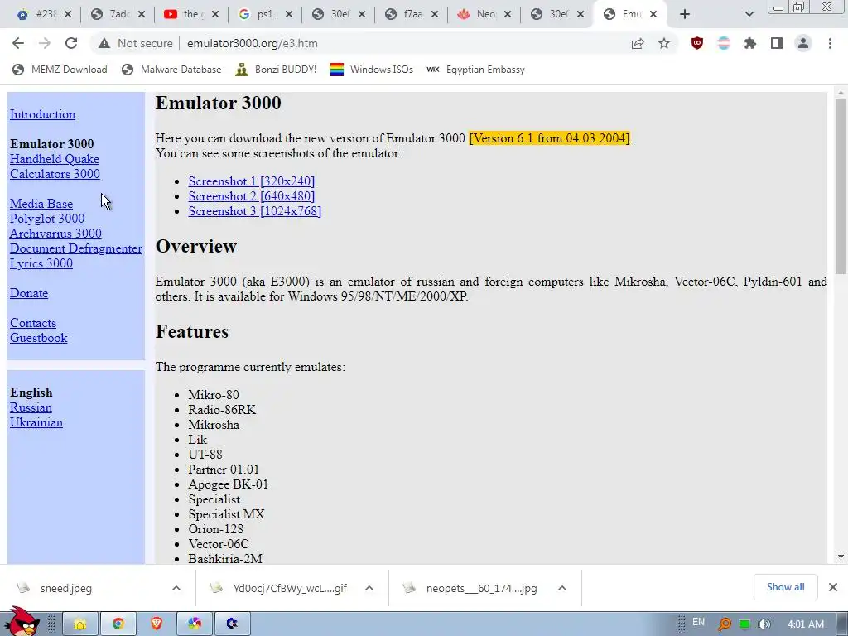The image size is (848, 636).
Task: Open the Calculators 3000 link
Action: pos(55,174)
